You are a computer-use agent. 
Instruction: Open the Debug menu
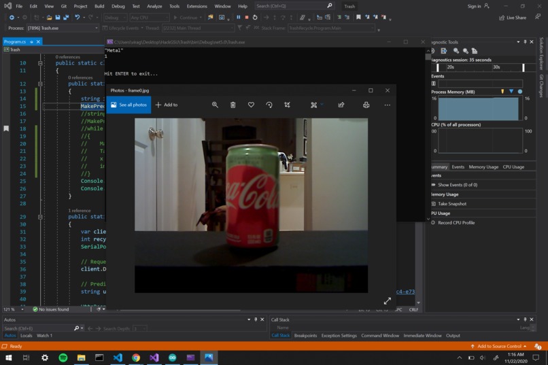point(118,6)
